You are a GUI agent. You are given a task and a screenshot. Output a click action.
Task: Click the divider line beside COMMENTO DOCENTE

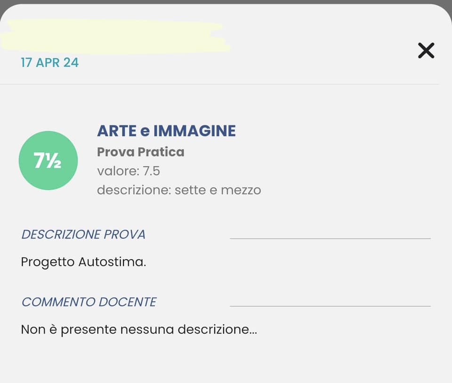point(330,306)
